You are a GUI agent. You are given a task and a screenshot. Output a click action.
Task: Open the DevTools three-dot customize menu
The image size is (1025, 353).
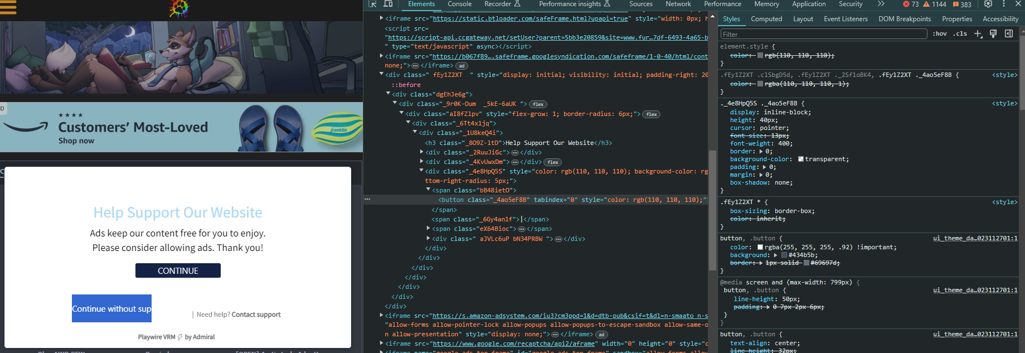(x=1004, y=4)
